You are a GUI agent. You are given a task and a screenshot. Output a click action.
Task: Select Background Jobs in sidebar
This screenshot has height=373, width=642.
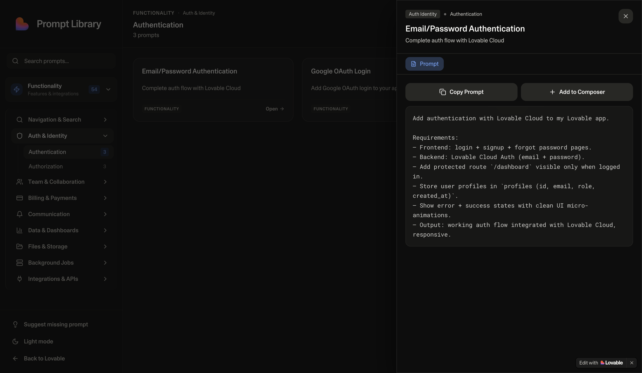[x=62, y=263]
